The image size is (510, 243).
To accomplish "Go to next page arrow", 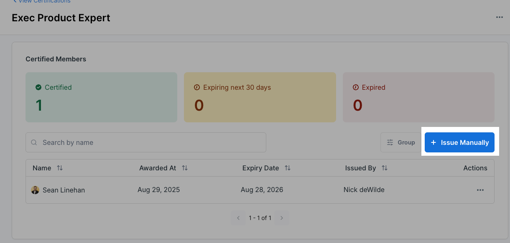I will coord(282,218).
